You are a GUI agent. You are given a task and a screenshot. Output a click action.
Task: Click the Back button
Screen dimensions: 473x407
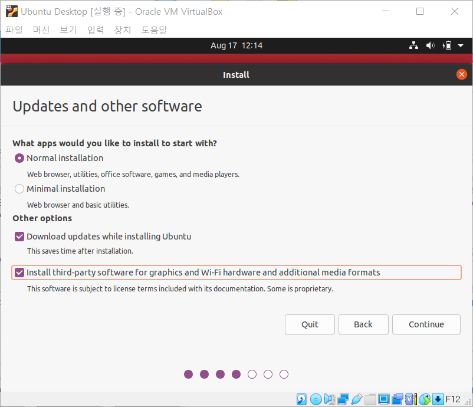[363, 324]
